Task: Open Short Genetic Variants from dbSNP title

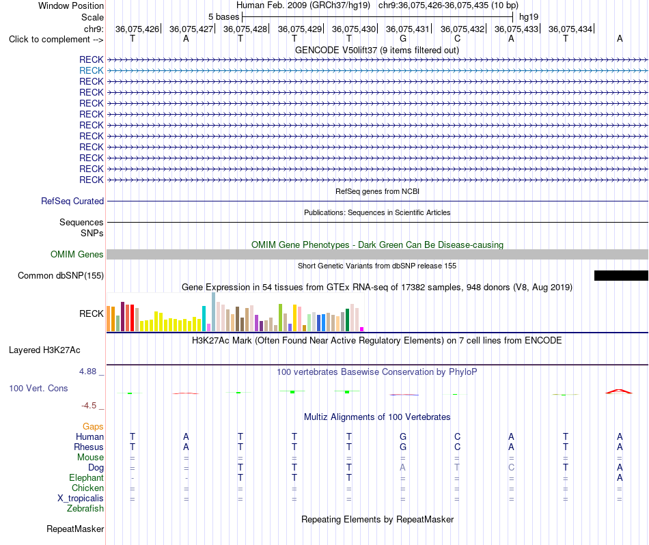Action: [x=377, y=266]
